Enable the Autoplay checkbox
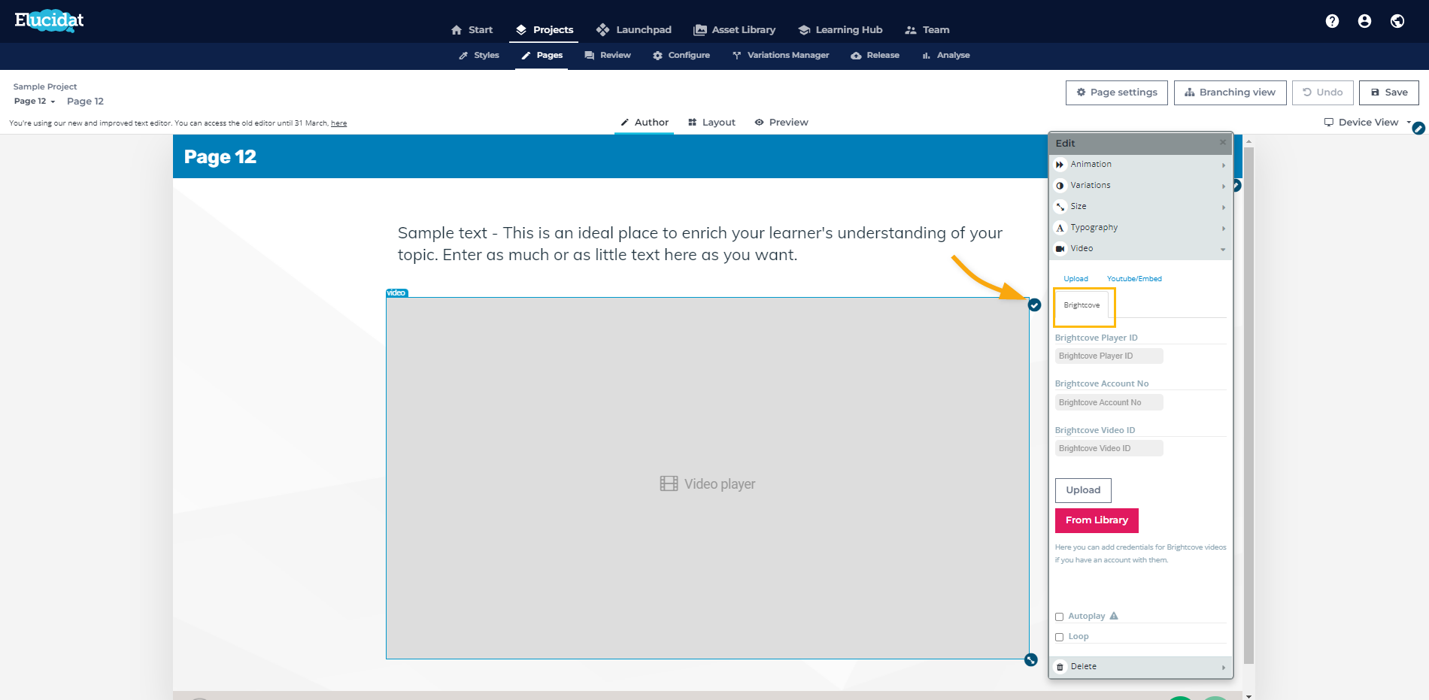The image size is (1429, 700). (x=1059, y=617)
